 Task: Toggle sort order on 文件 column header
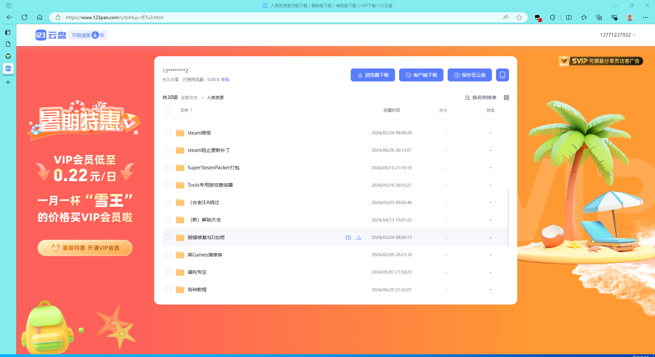click(x=186, y=110)
